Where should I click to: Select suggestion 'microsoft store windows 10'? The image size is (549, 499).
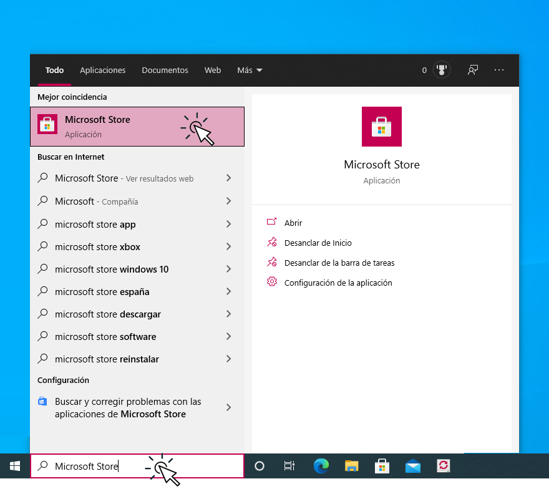tap(137, 269)
